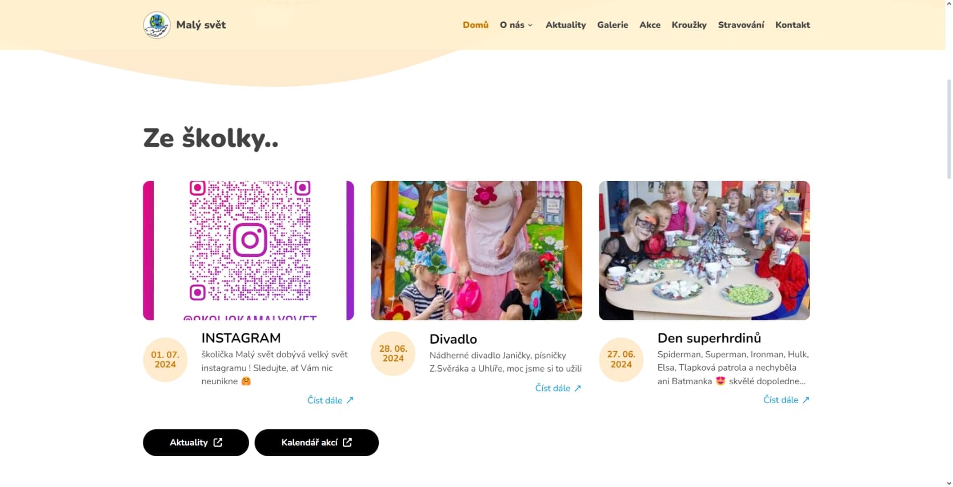Screen dimensions: 953x487
Task: Click arrow icon beside INSTAGRAM Číst dále
Action: coord(350,400)
